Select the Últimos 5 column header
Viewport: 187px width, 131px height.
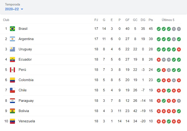click(168, 20)
